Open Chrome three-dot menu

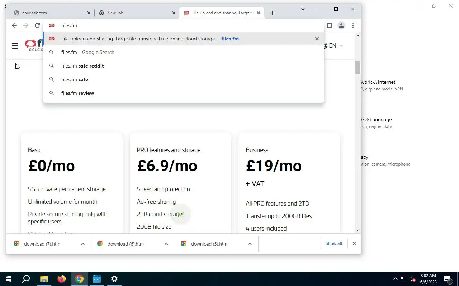pyautogui.click(x=353, y=25)
